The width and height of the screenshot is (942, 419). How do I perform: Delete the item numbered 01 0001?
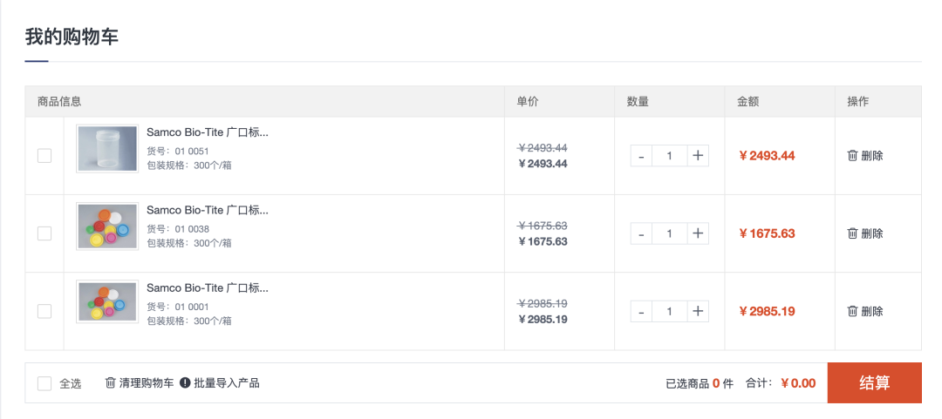[864, 311]
